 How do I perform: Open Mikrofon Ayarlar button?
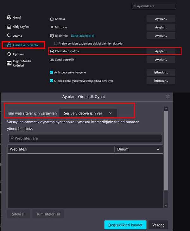pos(161,27)
